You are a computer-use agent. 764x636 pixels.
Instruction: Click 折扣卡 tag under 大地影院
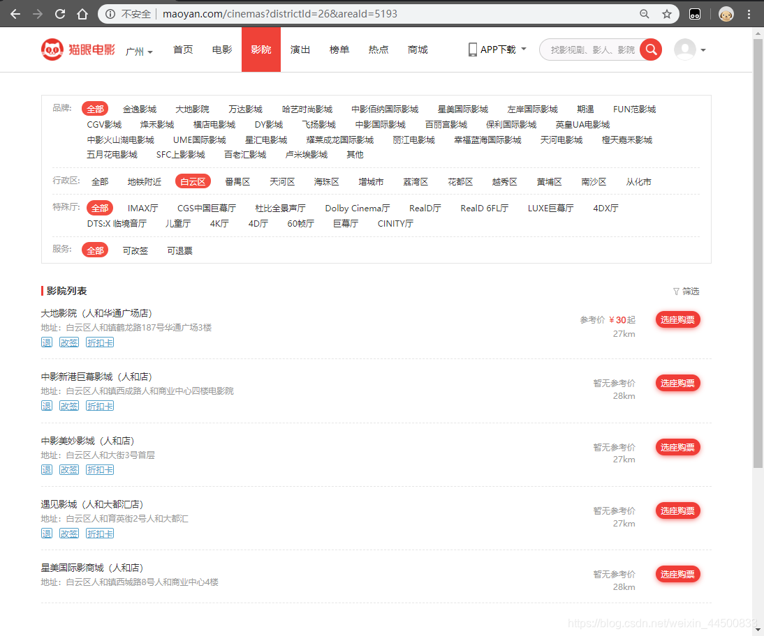point(100,342)
